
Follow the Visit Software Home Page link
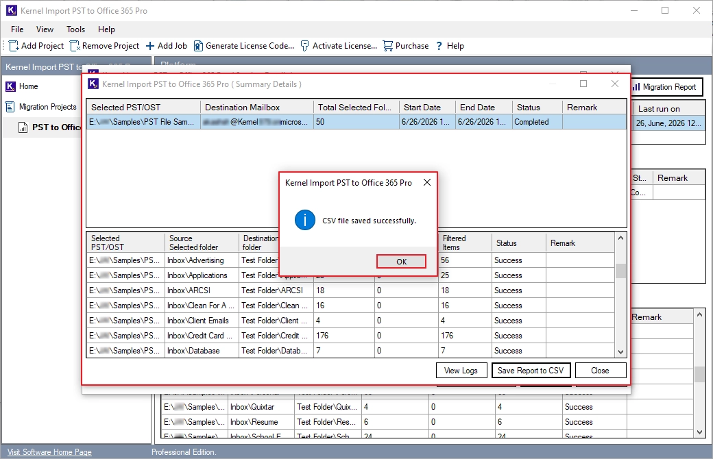click(x=49, y=452)
